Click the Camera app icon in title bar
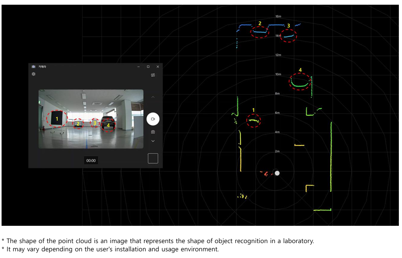 (x=33, y=67)
